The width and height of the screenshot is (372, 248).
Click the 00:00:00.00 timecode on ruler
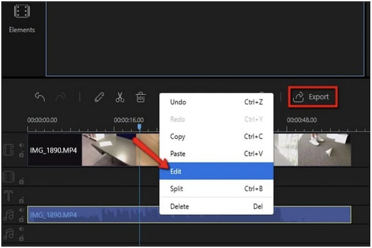(42, 120)
